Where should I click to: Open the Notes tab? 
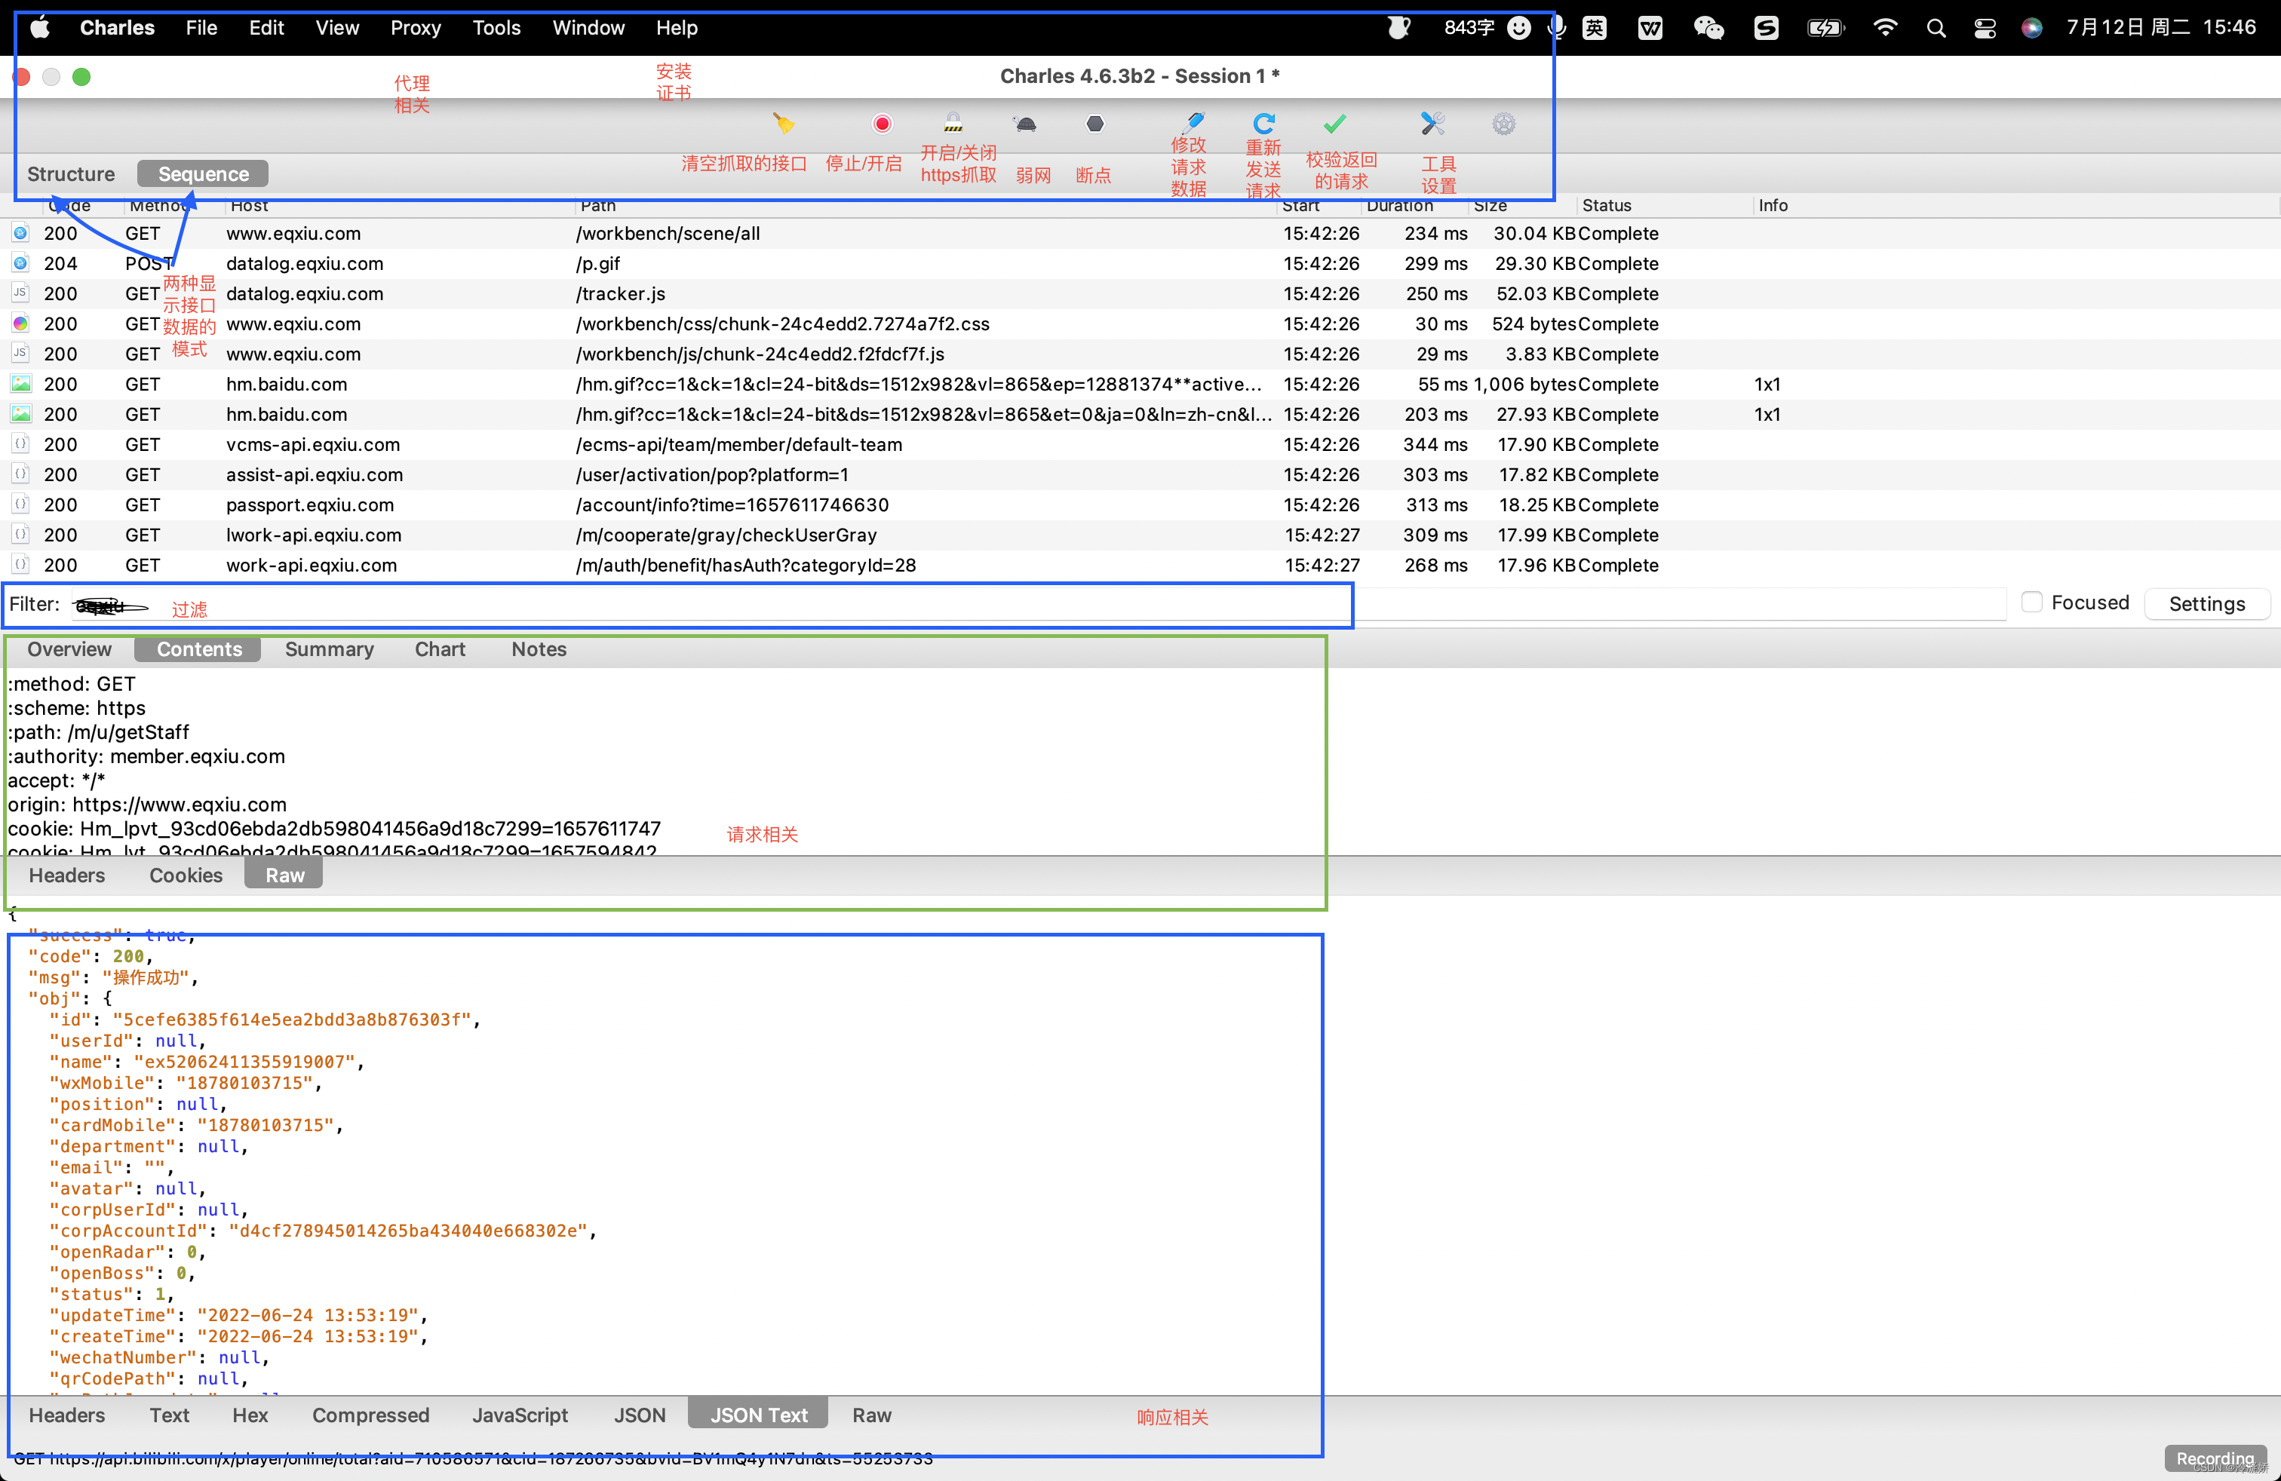click(539, 649)
